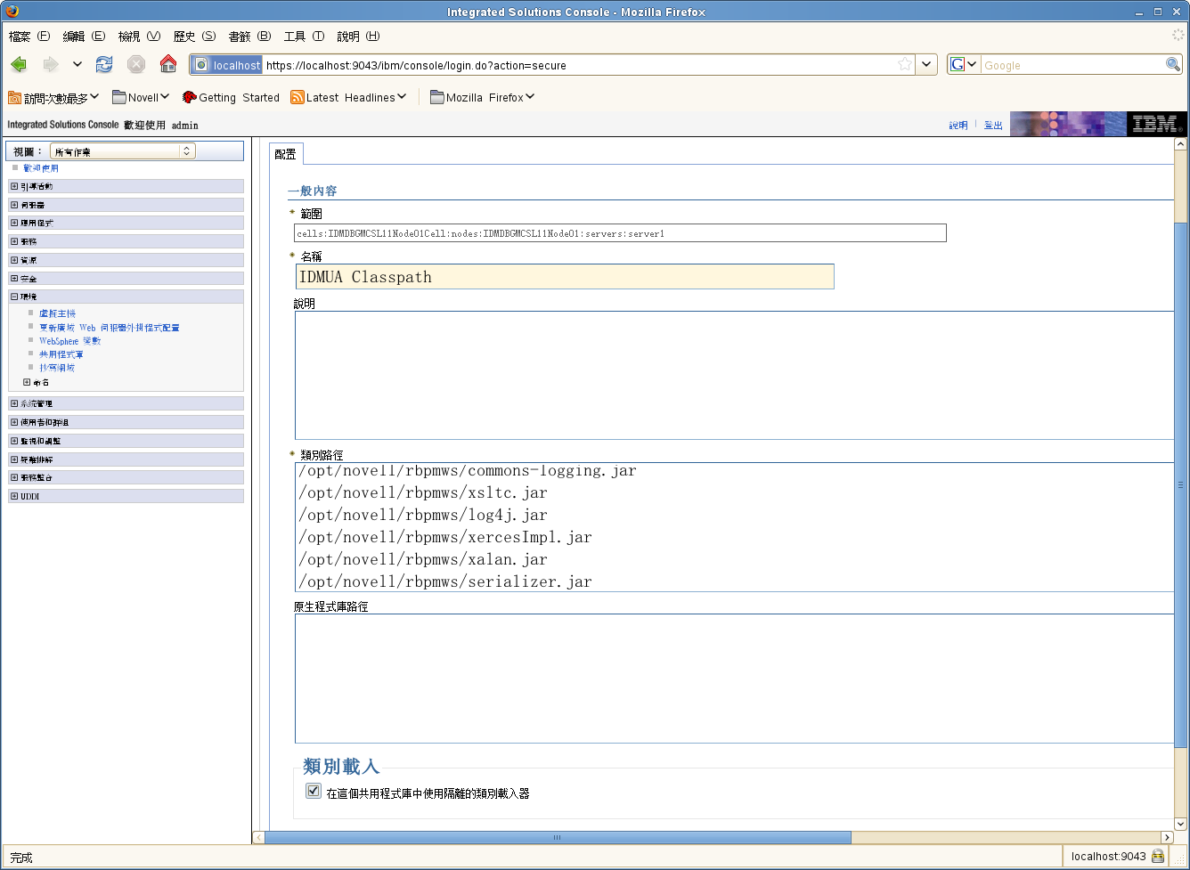Click the 名稱 field containing IDMUA Classpath
This screenshot has width=1190, height=870.
(x=564, y=277)
